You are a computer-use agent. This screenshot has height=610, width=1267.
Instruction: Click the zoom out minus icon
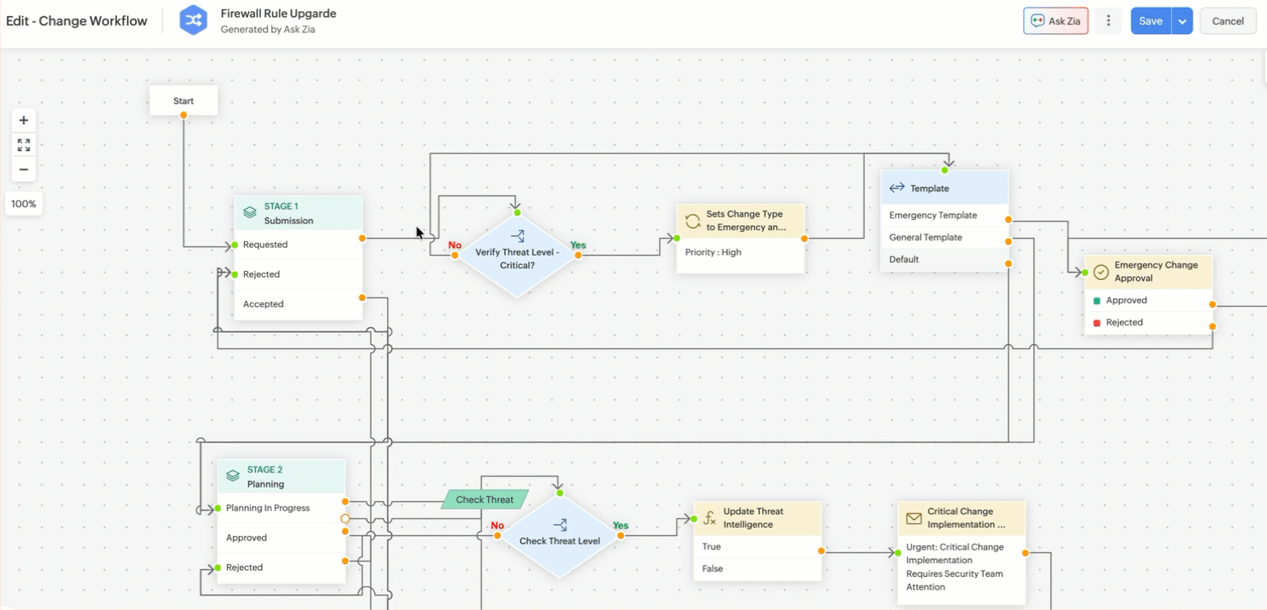24,169
